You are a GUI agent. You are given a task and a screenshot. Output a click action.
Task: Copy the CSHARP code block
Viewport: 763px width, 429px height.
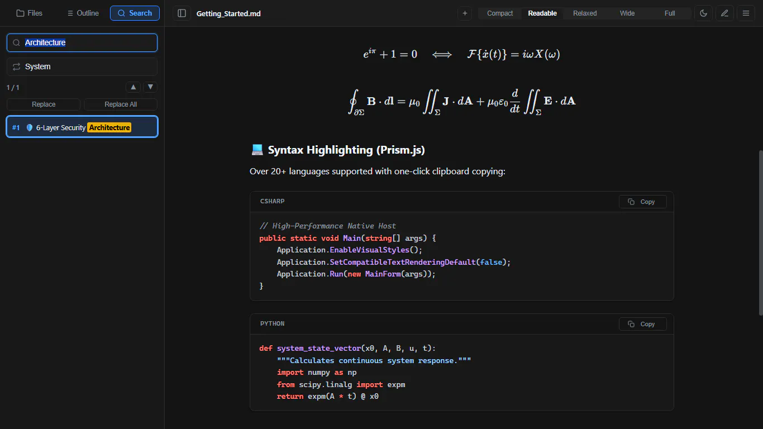pos(642,202)
